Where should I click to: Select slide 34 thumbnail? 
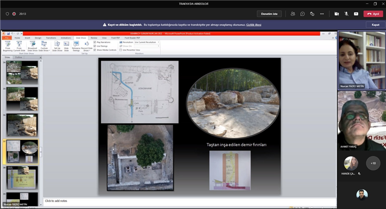[x=22, y=73]
